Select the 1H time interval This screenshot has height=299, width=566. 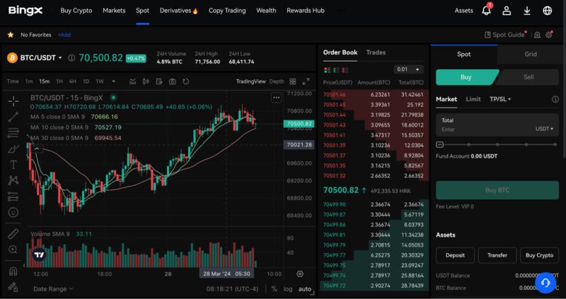tap(59, 81)
